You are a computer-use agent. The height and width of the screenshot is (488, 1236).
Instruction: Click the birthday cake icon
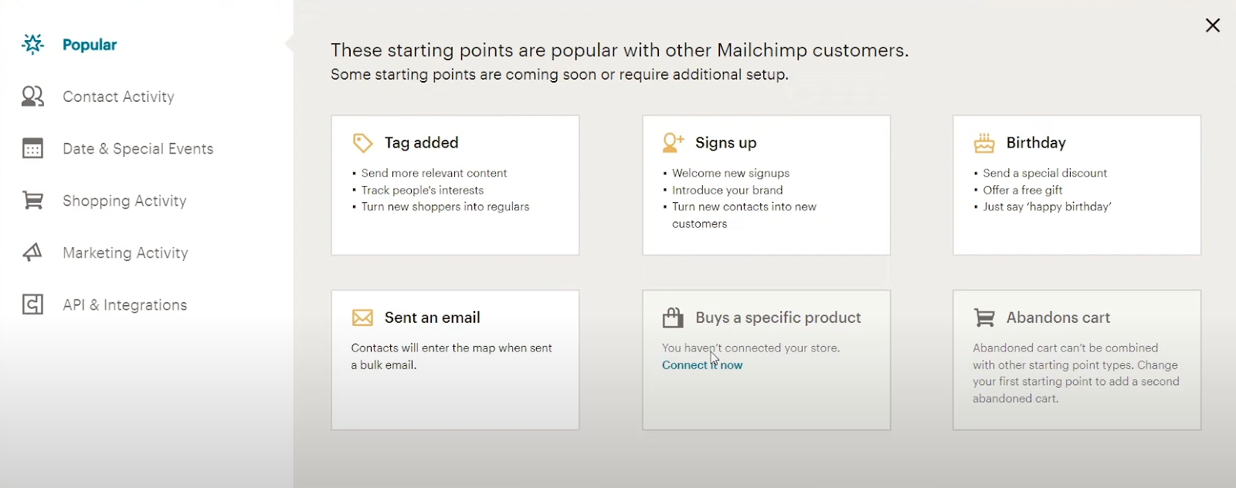coord(983,142)
